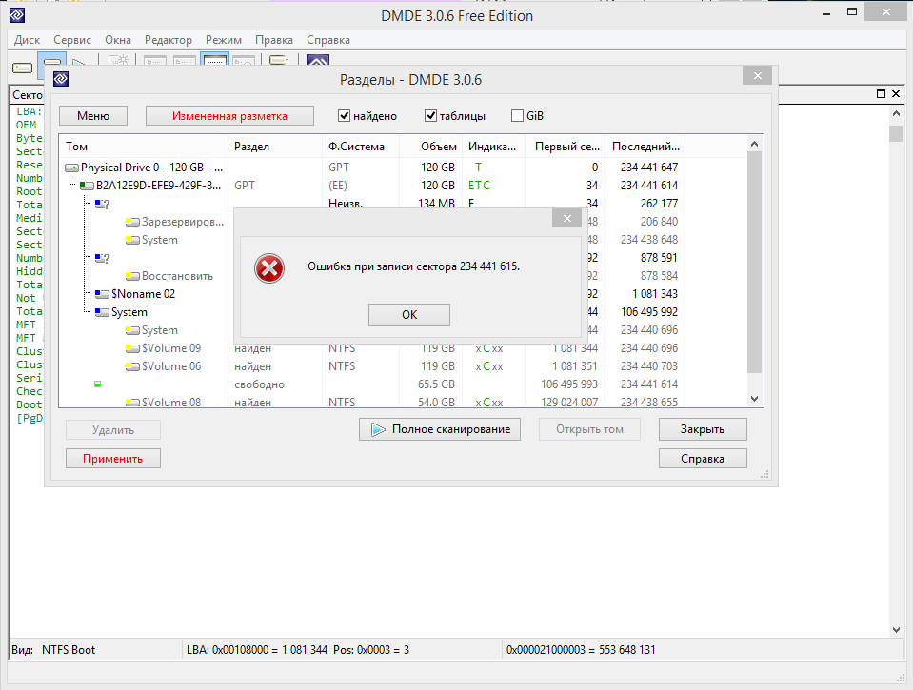Open the Справка menu in menu bar
The image size is (913, 690).
pyautogui.click(x=328, y=40)
